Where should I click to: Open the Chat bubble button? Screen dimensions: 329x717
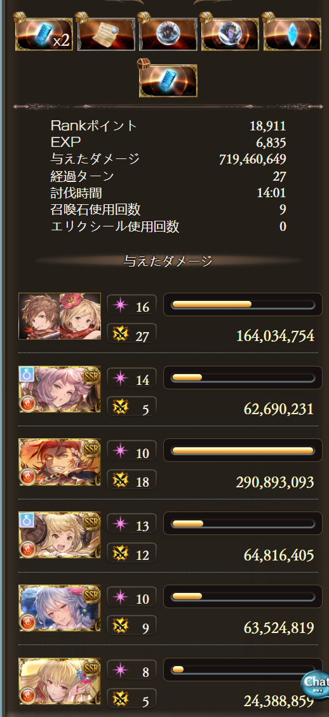click(x=315, y=683)
